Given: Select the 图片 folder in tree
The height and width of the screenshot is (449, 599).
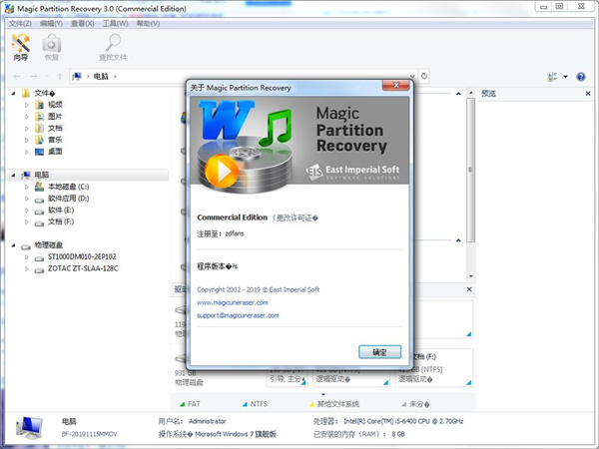Looking at the screenshot, I should click(x=55, y=117).
